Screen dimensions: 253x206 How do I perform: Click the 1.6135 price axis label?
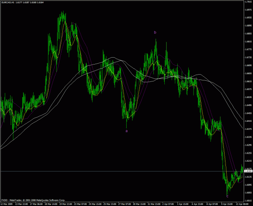click(x=248, y=177)
